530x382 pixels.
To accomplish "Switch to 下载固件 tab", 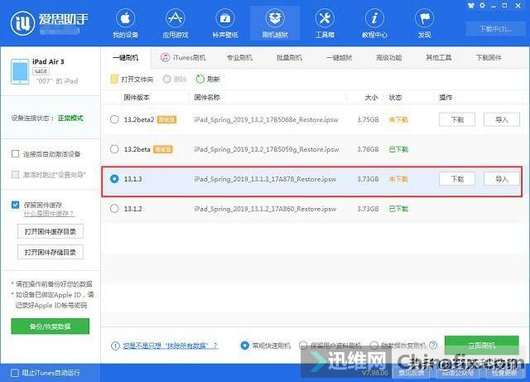I will click(x=489, y=57).
